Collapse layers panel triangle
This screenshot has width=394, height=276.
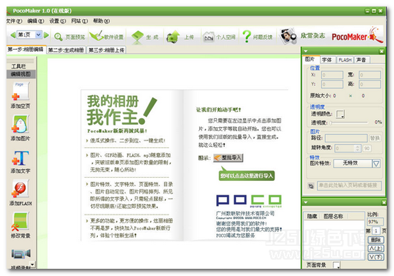coord(305,202)
